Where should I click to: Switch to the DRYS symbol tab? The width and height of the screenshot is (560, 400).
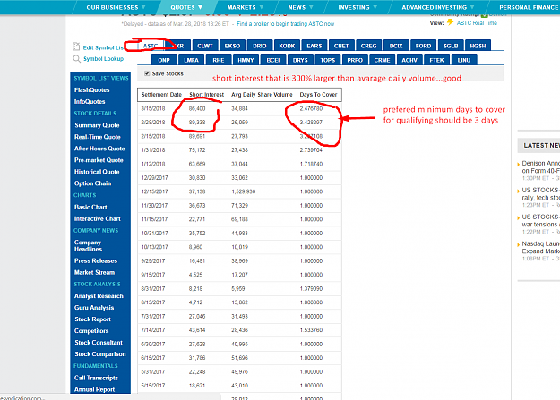point(300,60)
